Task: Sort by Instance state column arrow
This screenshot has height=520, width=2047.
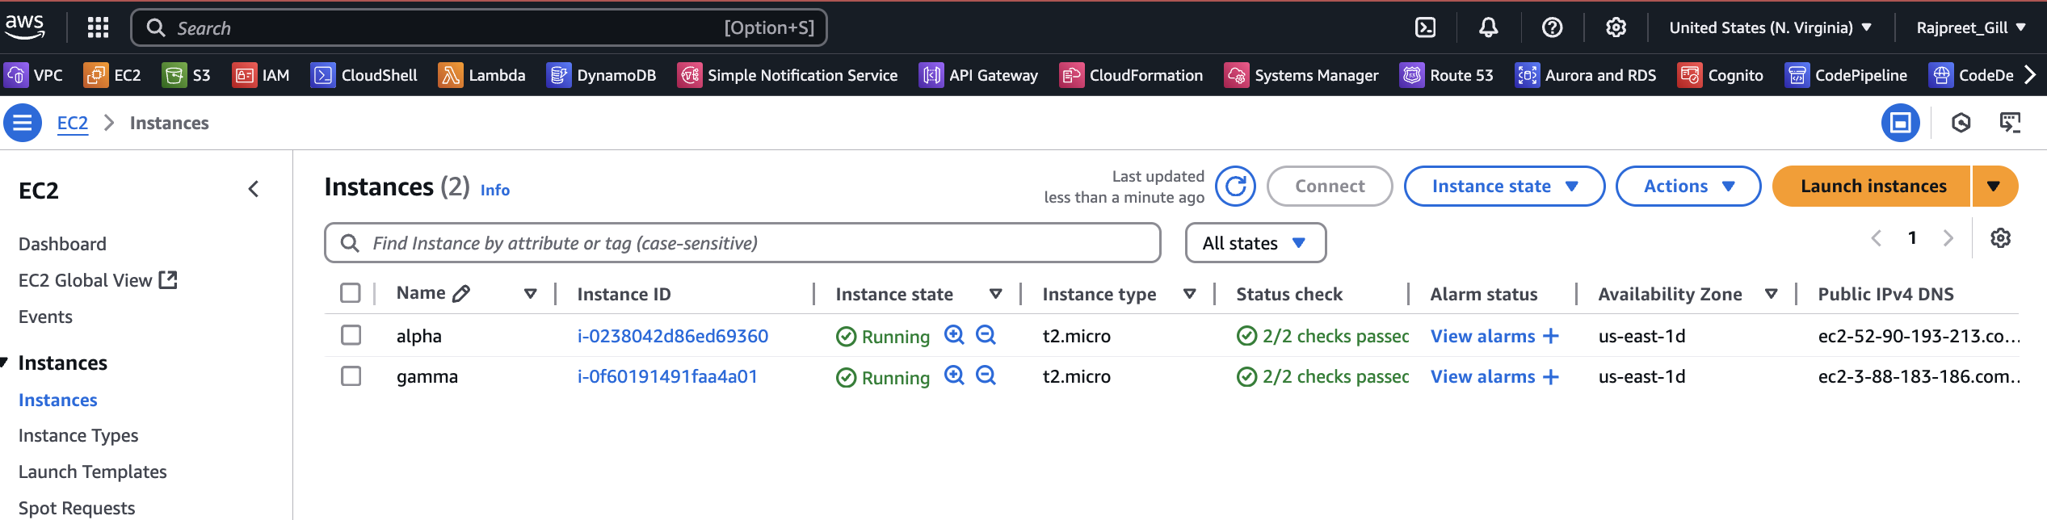Action: click(996, 294)
